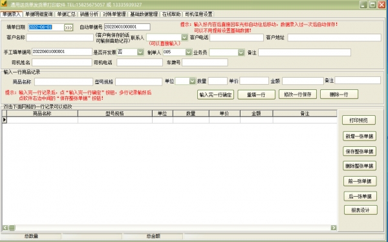Click the 型号规格 input field
The image size is (388, 242).
139,82
